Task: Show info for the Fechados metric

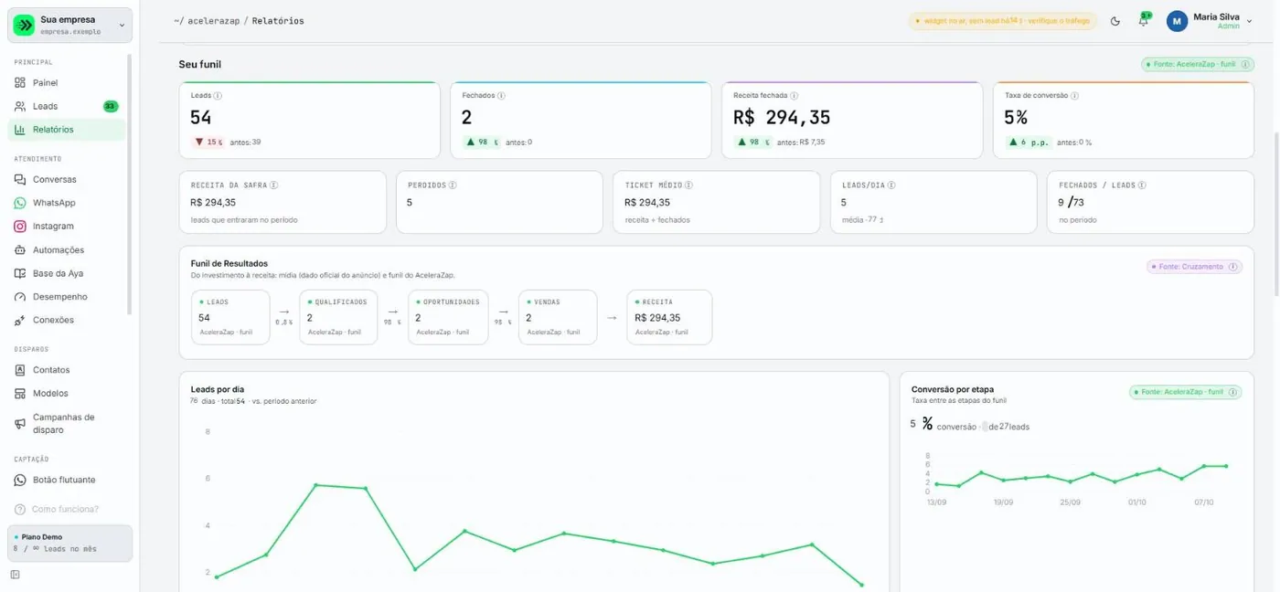Action: 502,96
